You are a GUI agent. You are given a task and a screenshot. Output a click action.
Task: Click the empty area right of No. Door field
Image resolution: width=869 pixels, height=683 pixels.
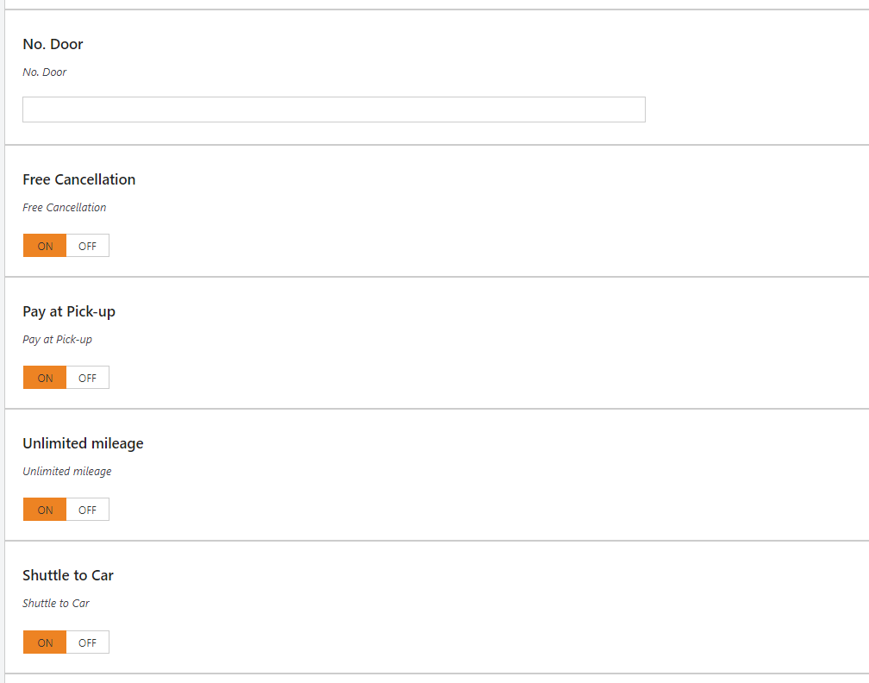(757, 110)
